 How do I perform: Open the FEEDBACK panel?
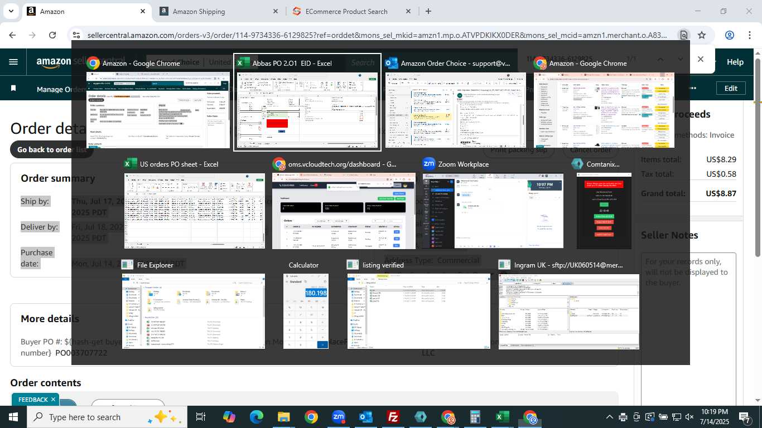tap(33, 400)
